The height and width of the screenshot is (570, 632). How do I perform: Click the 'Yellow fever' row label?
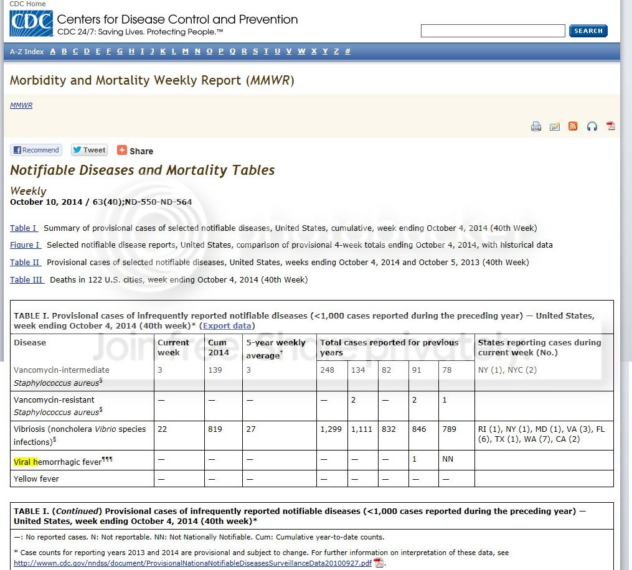[36, 479]
